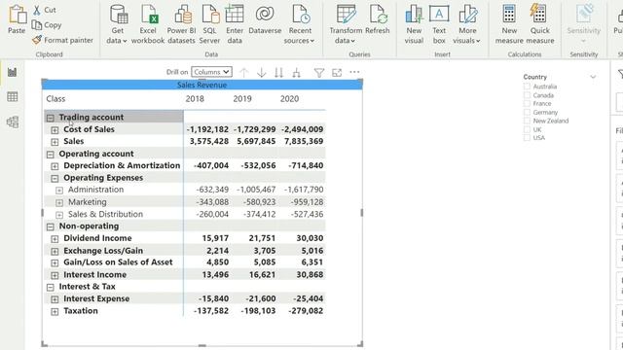This screenshot has height=350, width=623.
Task: Create a Quick measure
Action: (x=539, y=23)
